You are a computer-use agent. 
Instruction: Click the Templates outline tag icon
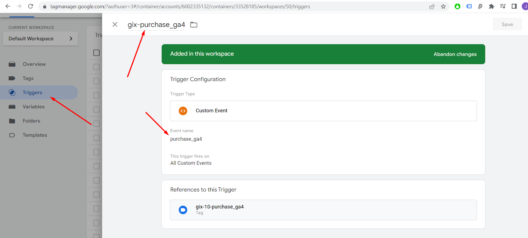[12, 135]
